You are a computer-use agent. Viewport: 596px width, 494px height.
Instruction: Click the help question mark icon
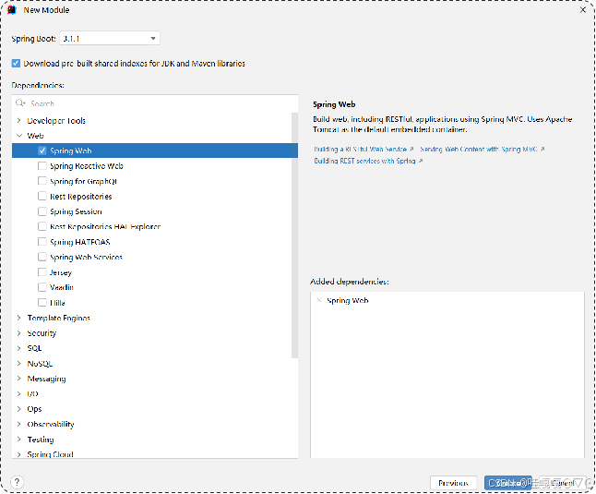point(17,482)
